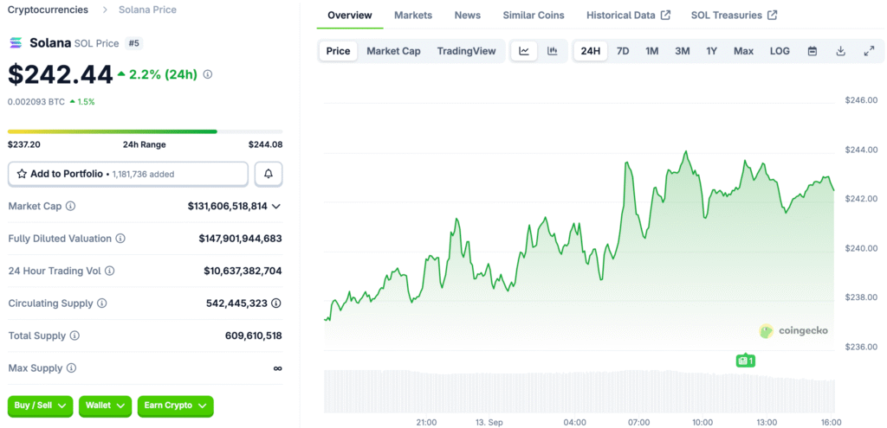
Task: Click info icon next to Circulating Supply label
Action: point(102,303)
